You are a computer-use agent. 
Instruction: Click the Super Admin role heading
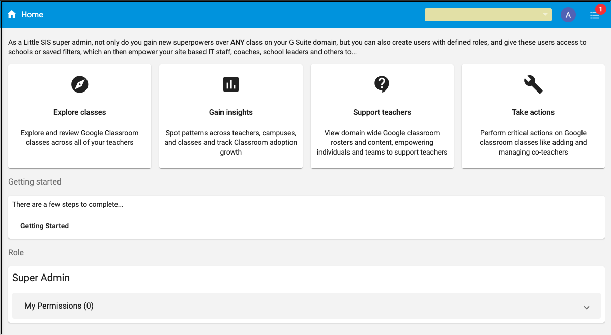click(x=41, y=278)
